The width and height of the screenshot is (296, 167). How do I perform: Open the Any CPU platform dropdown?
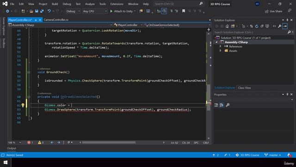94,11
